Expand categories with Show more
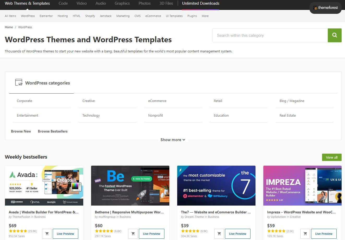 172,140
